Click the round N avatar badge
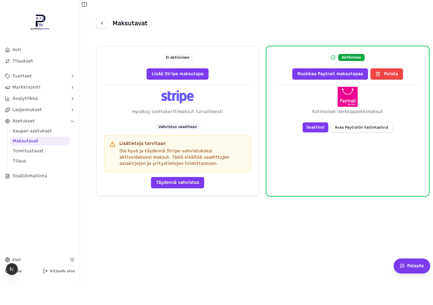Viewport: 433px width, 305px height. pyautogui.click(x=12, y=269)
